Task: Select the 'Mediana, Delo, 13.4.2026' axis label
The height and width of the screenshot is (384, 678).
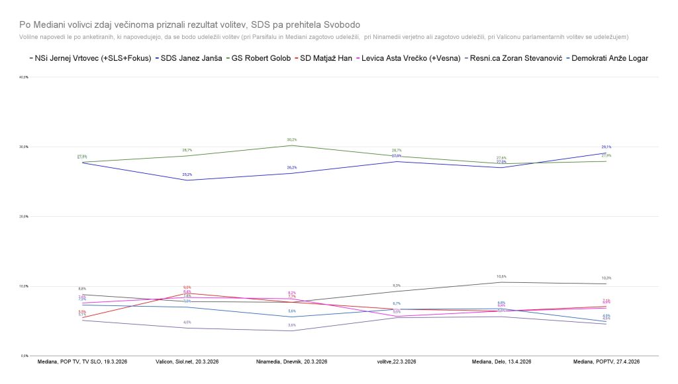Action: (x=501, y=362)
